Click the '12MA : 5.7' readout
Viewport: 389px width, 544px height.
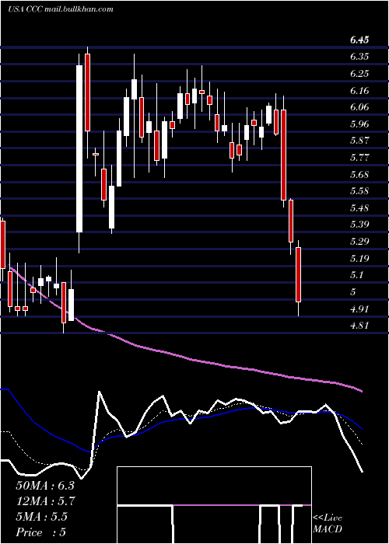[x=45, y=501]
